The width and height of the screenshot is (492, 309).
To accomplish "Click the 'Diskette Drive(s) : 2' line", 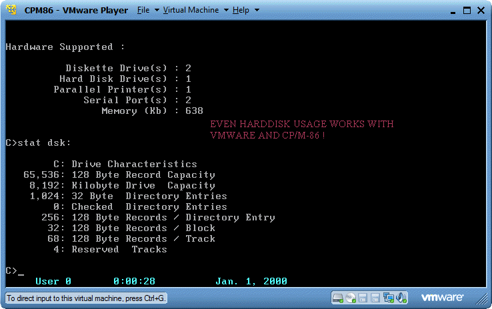I will (129, 69).
